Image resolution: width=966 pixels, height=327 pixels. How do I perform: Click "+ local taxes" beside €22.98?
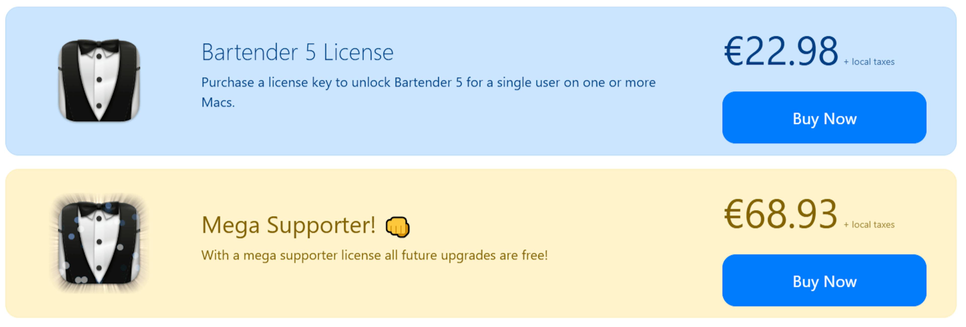pyautogui.click(x=869, y=62)
